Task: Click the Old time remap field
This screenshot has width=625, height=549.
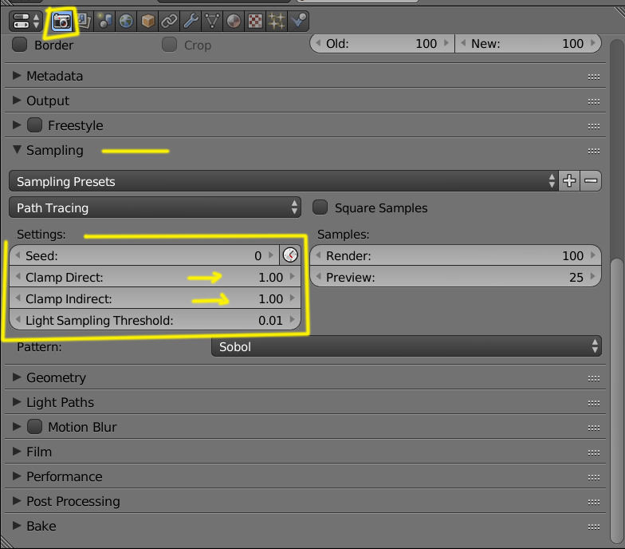Action: click(382, 43)
